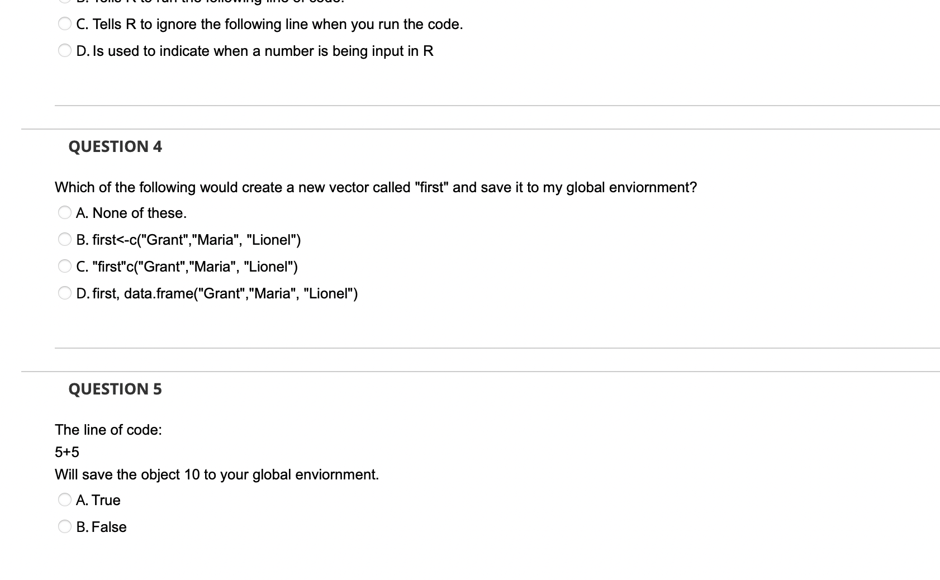Click the 'QUESTION 5' heading
Viewport: 940px width, 580px height.
[115, 389]
